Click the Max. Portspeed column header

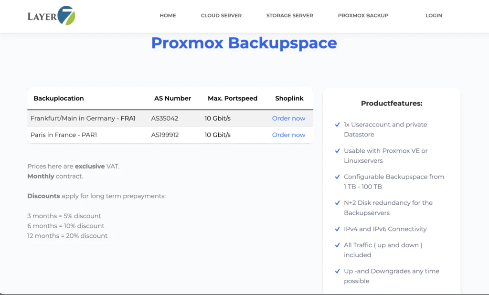(233, 98)
